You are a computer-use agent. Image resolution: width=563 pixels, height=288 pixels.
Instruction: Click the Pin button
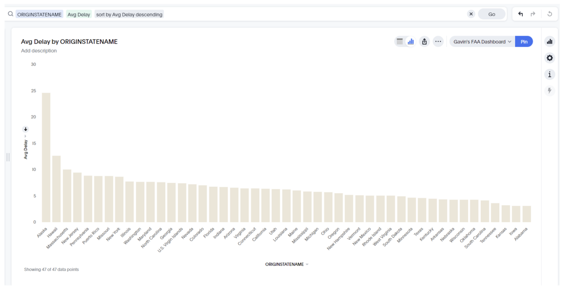pos(524,41)
